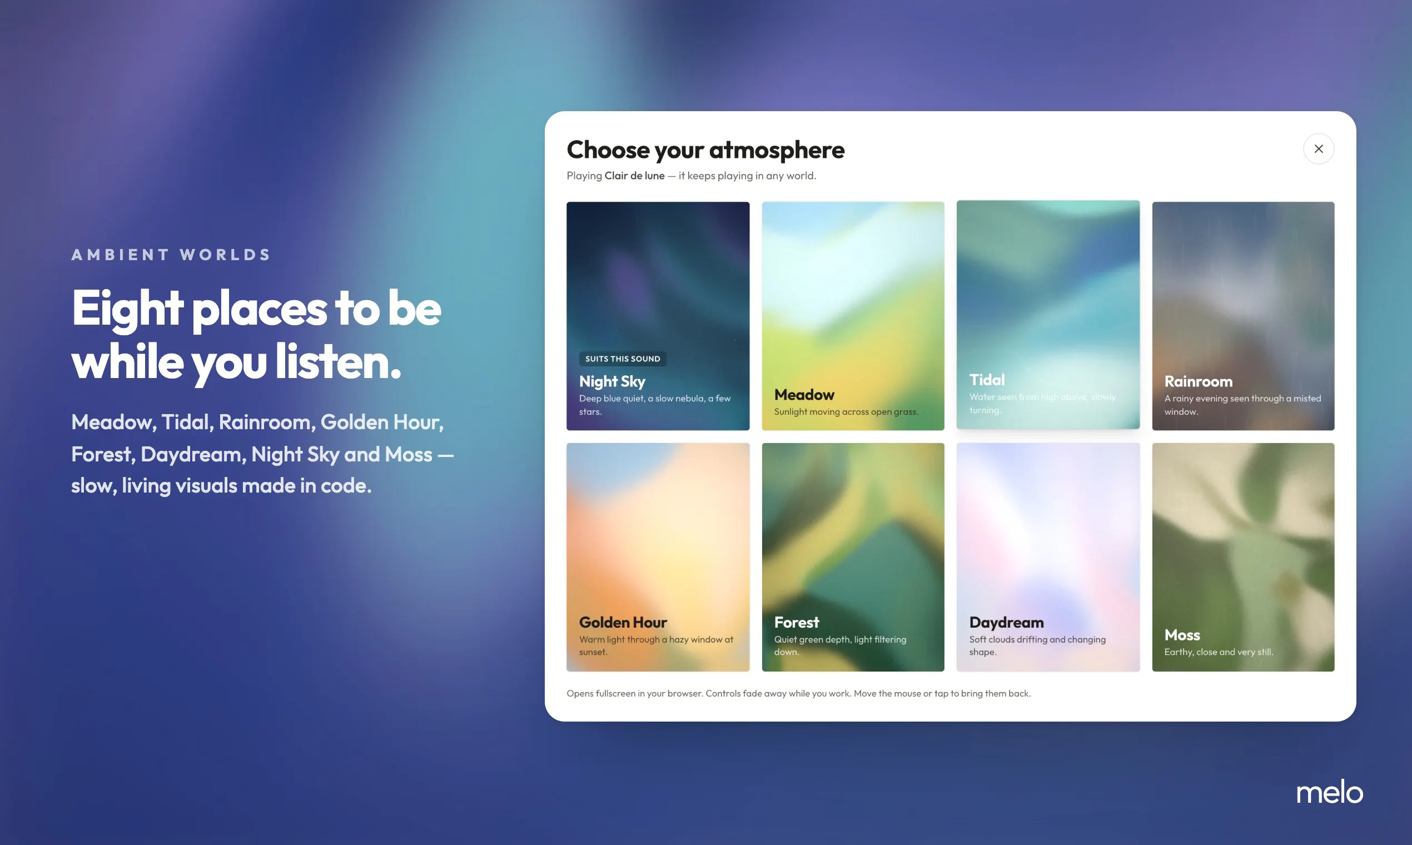Select the Moss atmosphere card
The height and width of the screenshot is (845, 1412).
1243,557
